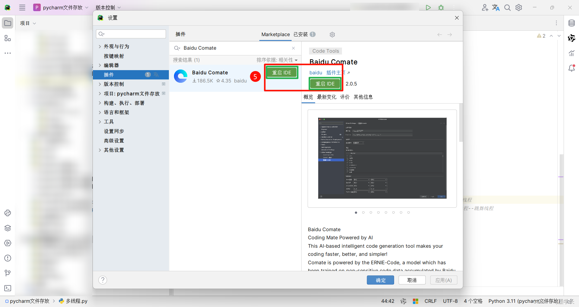Click 重启 IDE in plugin details pane
Viewport: 579px width, 307px height.
pyautogui.click(x=325, y=84)
